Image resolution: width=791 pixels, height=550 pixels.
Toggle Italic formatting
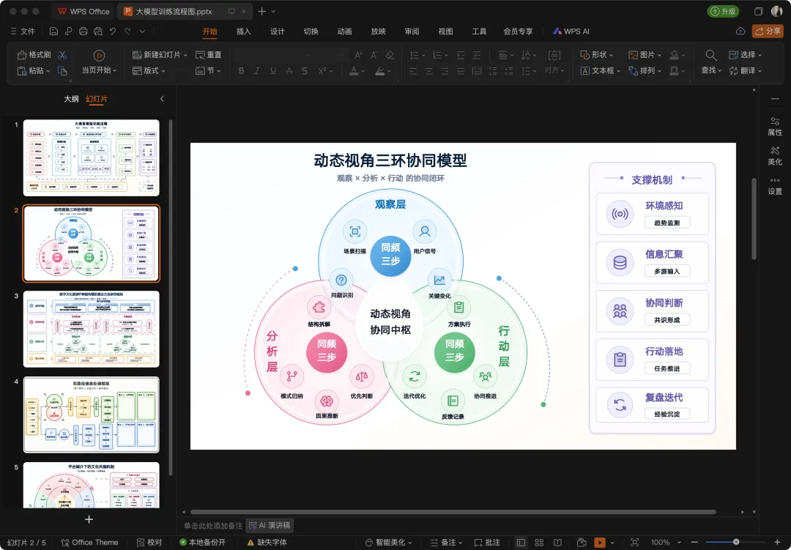[x=257, y=70]
